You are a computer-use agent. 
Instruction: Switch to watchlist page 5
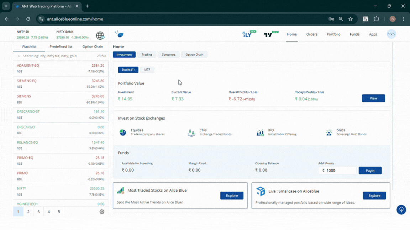point(59,212)
